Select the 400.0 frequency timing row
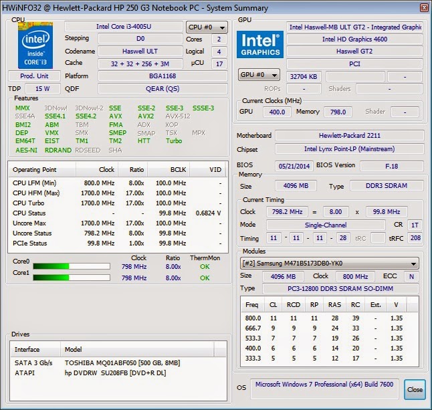The image size is (432, 410). click(x=330, y=348)
